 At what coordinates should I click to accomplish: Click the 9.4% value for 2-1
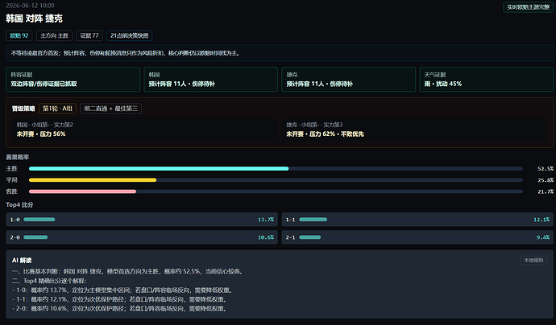pyautogui.click(x=543, y=237)
